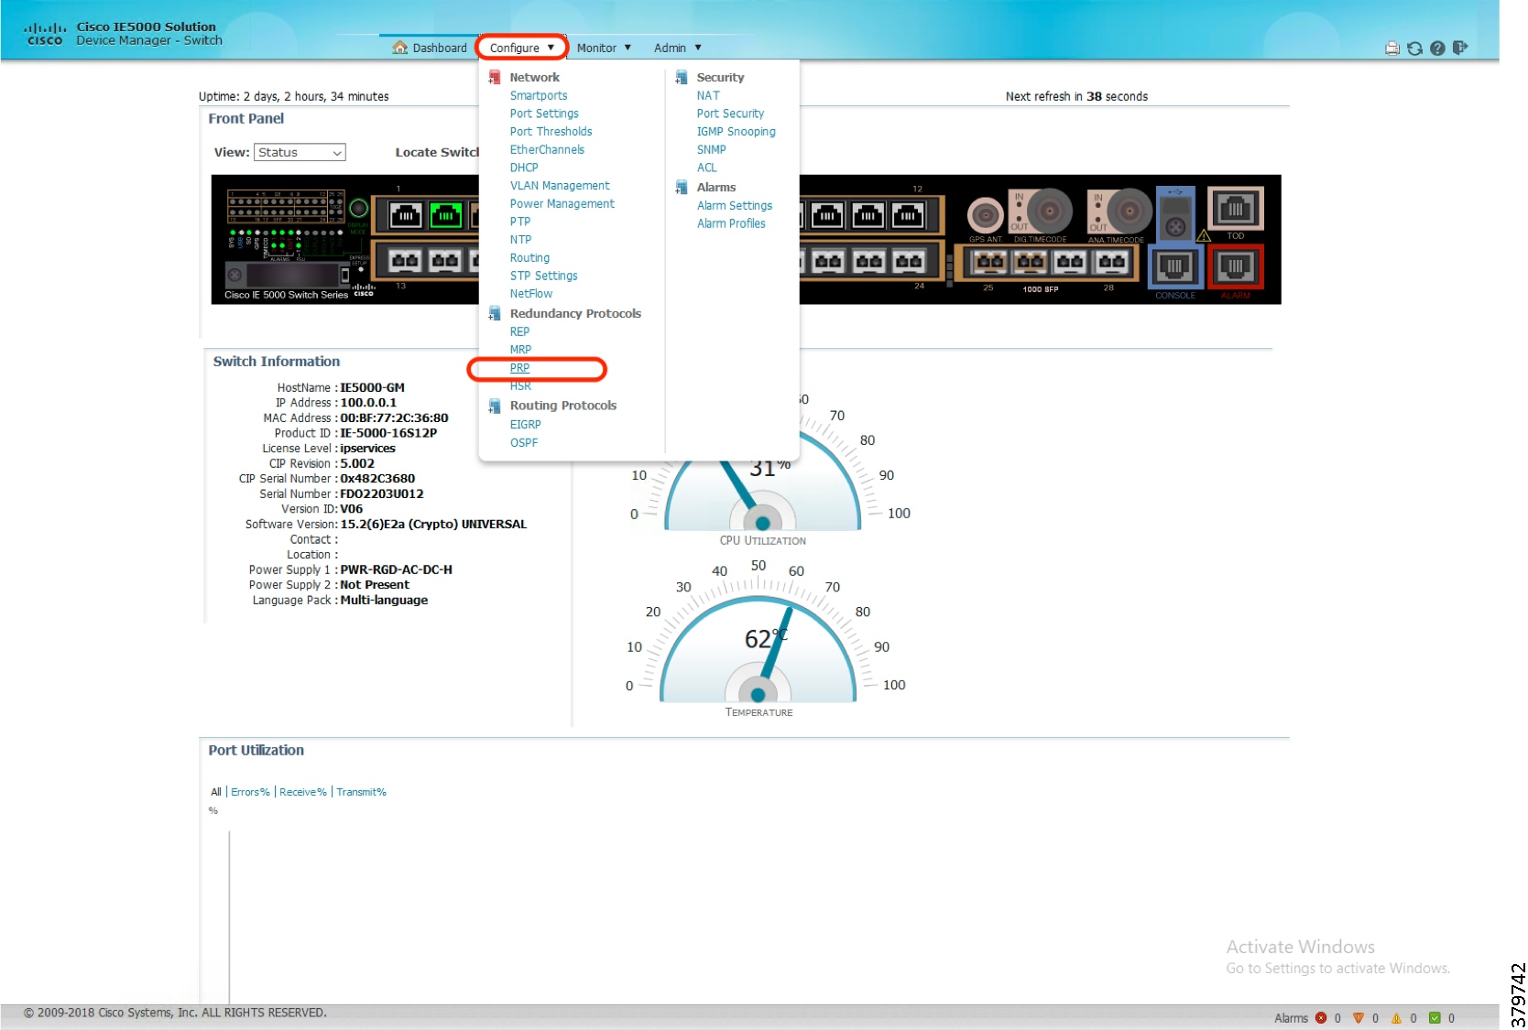Expand the Admin dropdown menu

tap(678, 48)
